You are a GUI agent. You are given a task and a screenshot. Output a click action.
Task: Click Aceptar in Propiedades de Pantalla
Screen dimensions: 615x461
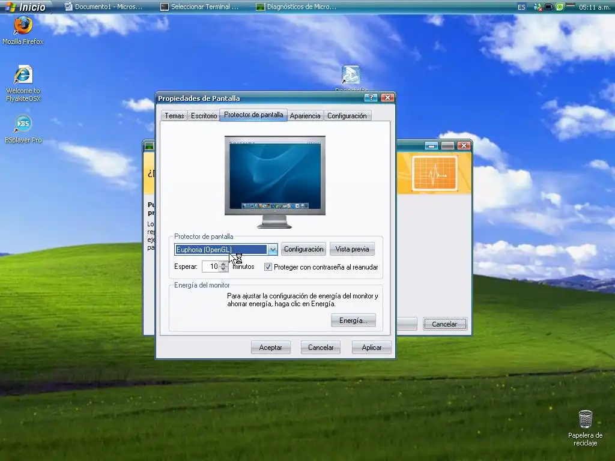tap(271, 348)
